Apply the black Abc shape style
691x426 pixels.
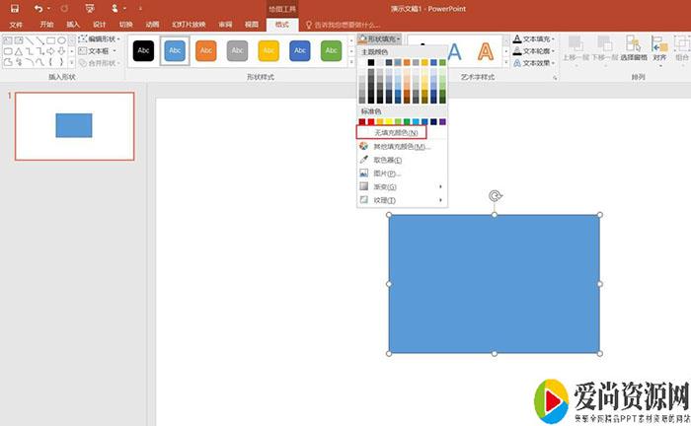144,50
